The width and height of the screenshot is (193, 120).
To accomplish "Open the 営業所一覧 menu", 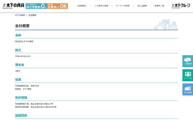I will click(159, 6).
